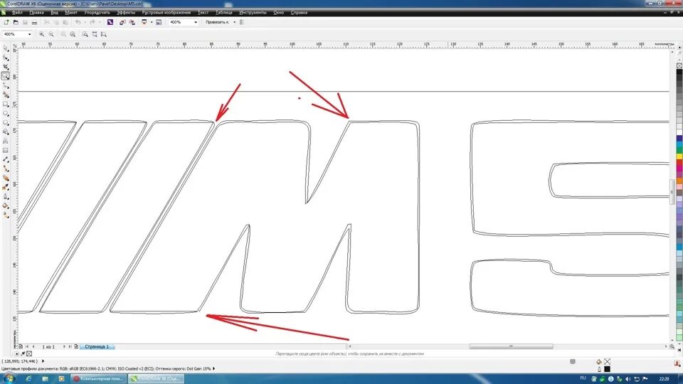This screenshot has width=683, height=384.
Task: Select the Shape tool in toolbox
Action: (x=6, y=58)
